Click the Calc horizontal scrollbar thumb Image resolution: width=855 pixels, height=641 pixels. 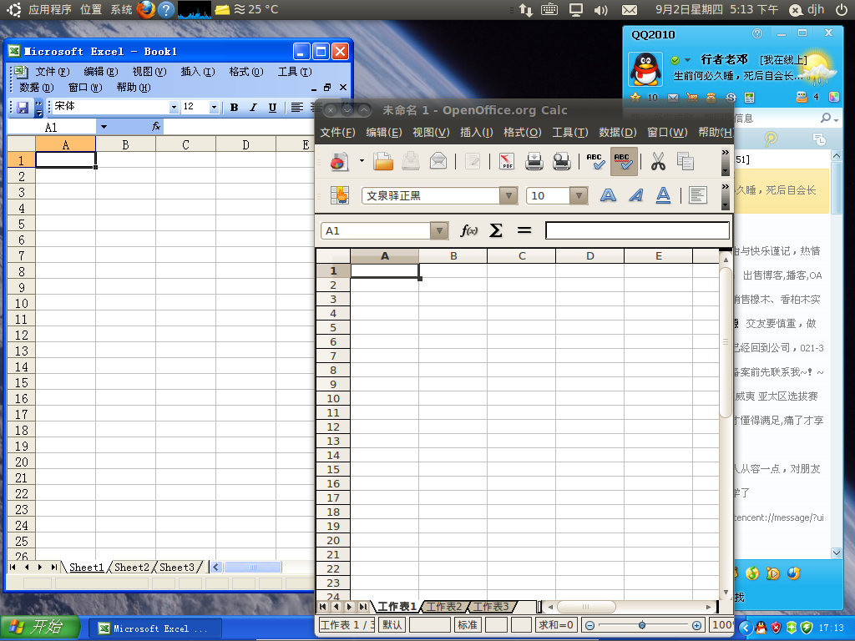coord(586,607)
